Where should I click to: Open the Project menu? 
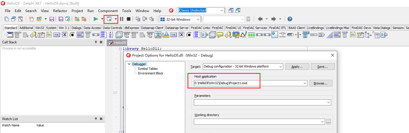(x=77, y=11)
